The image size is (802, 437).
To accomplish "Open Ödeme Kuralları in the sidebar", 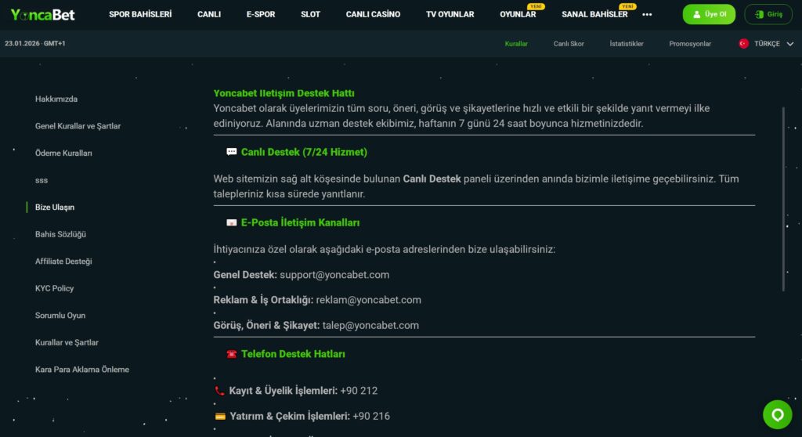I will click(63, 153).
